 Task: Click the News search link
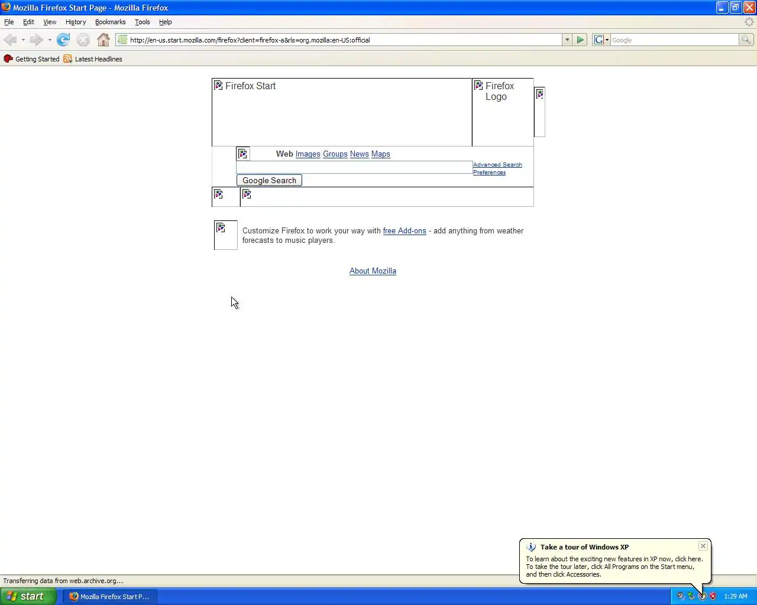[360, 154]
